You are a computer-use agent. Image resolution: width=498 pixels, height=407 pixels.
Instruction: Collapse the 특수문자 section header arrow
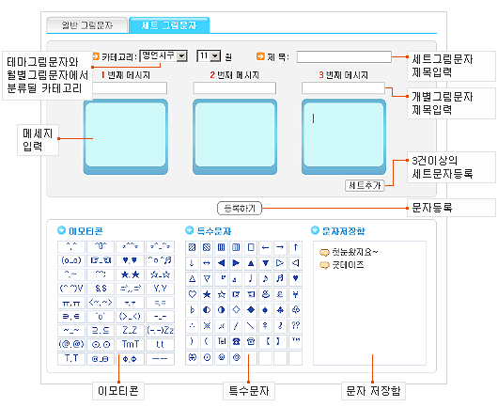pos(189,230)
